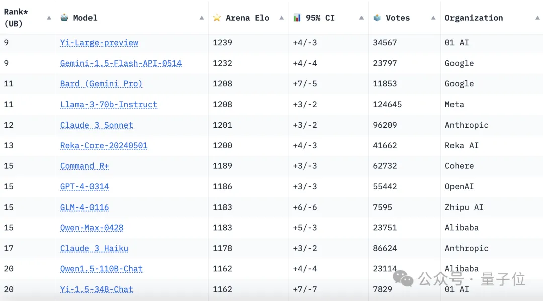
Task: Click the ballot box icon beside Votes
Action: tap(377, 18)
